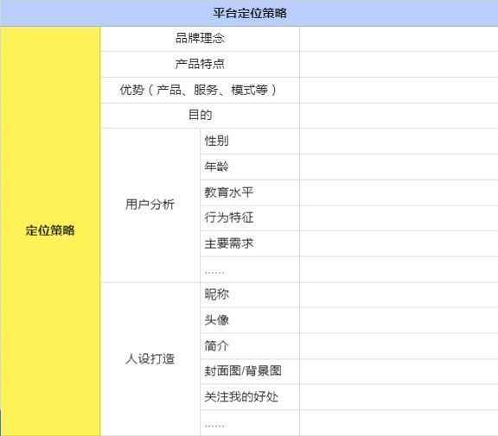Click the empty value cell beside 性别
The width and height of the screenshot is (498, 436).
pyautogui.click(x=399, y=141)
